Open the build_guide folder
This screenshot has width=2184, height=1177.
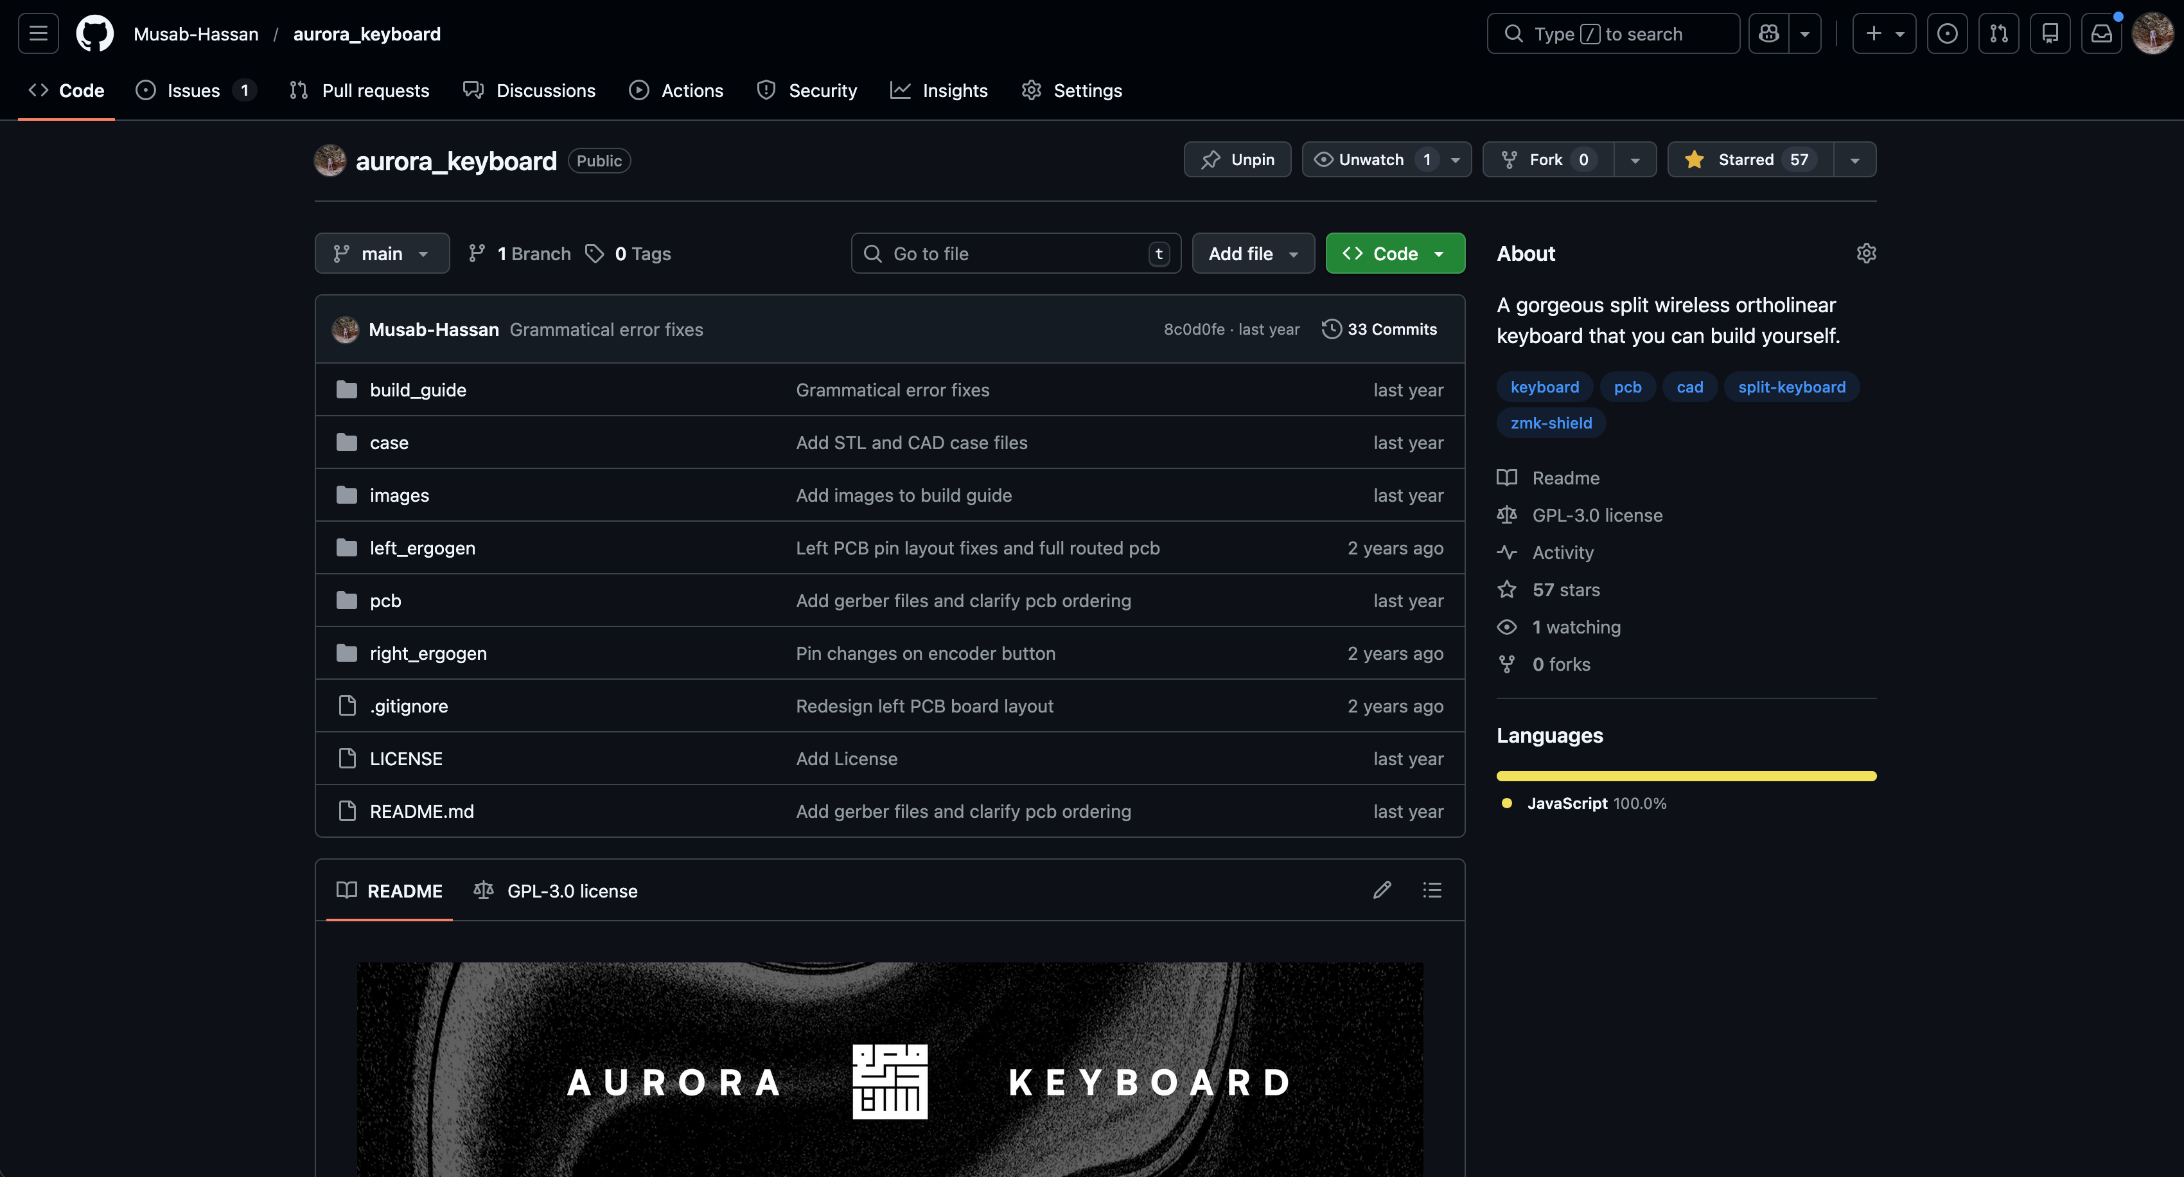(417, 389)
